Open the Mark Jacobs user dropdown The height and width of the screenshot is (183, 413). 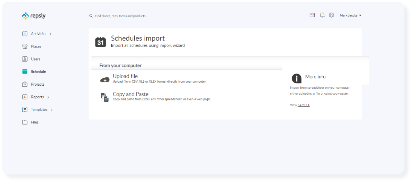point(350,15)
